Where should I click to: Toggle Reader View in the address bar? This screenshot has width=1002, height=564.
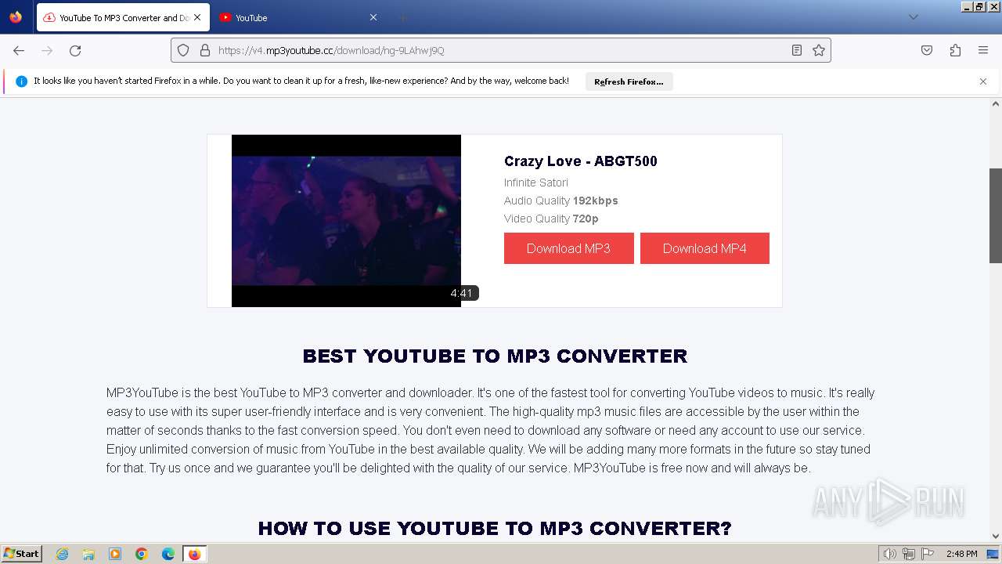[x=797, y=50]
